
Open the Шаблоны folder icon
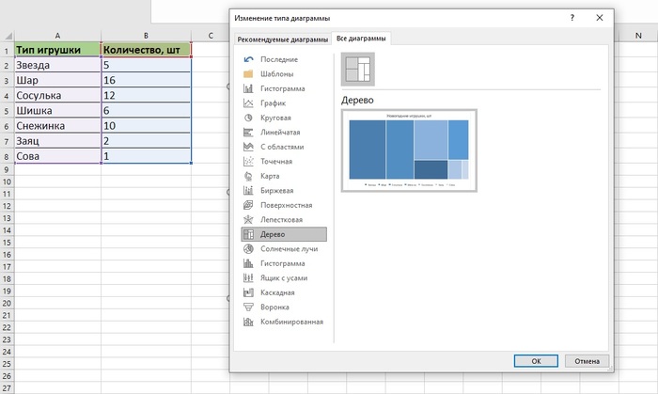pyautogui.click(x=248, y=73)
